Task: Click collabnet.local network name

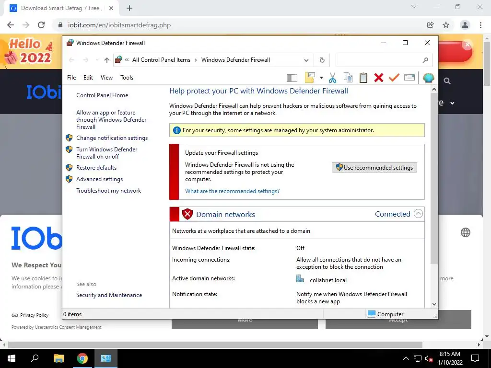Action: [328, 280]
